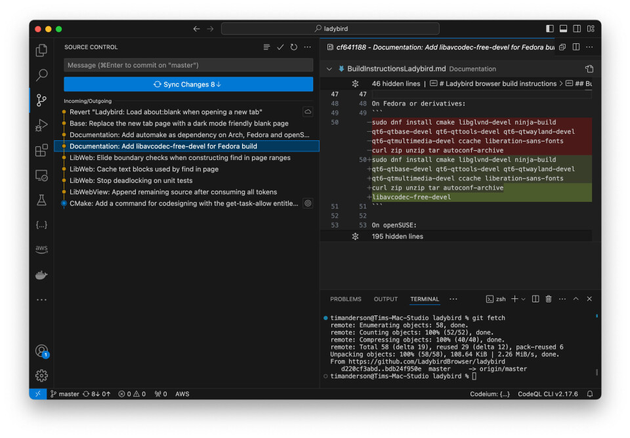Click the zsh terminal shell label
Screen dimensions: 630x438
496,299
